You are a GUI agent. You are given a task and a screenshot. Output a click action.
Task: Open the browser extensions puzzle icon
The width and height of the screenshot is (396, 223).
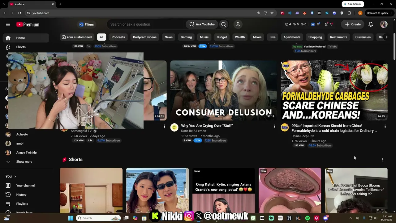click(349, 13)
